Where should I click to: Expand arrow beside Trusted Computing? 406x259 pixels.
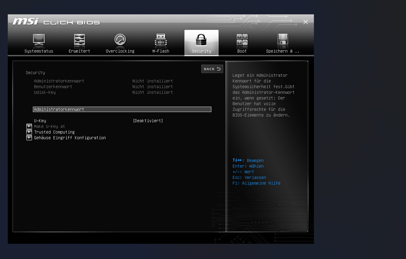click(x=29, y=132)
